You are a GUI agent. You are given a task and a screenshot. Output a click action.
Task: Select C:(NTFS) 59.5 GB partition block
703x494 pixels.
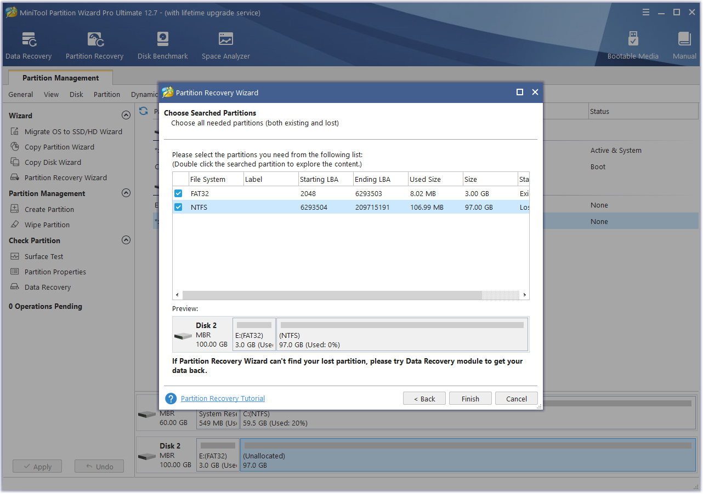(x=468, y=412)
